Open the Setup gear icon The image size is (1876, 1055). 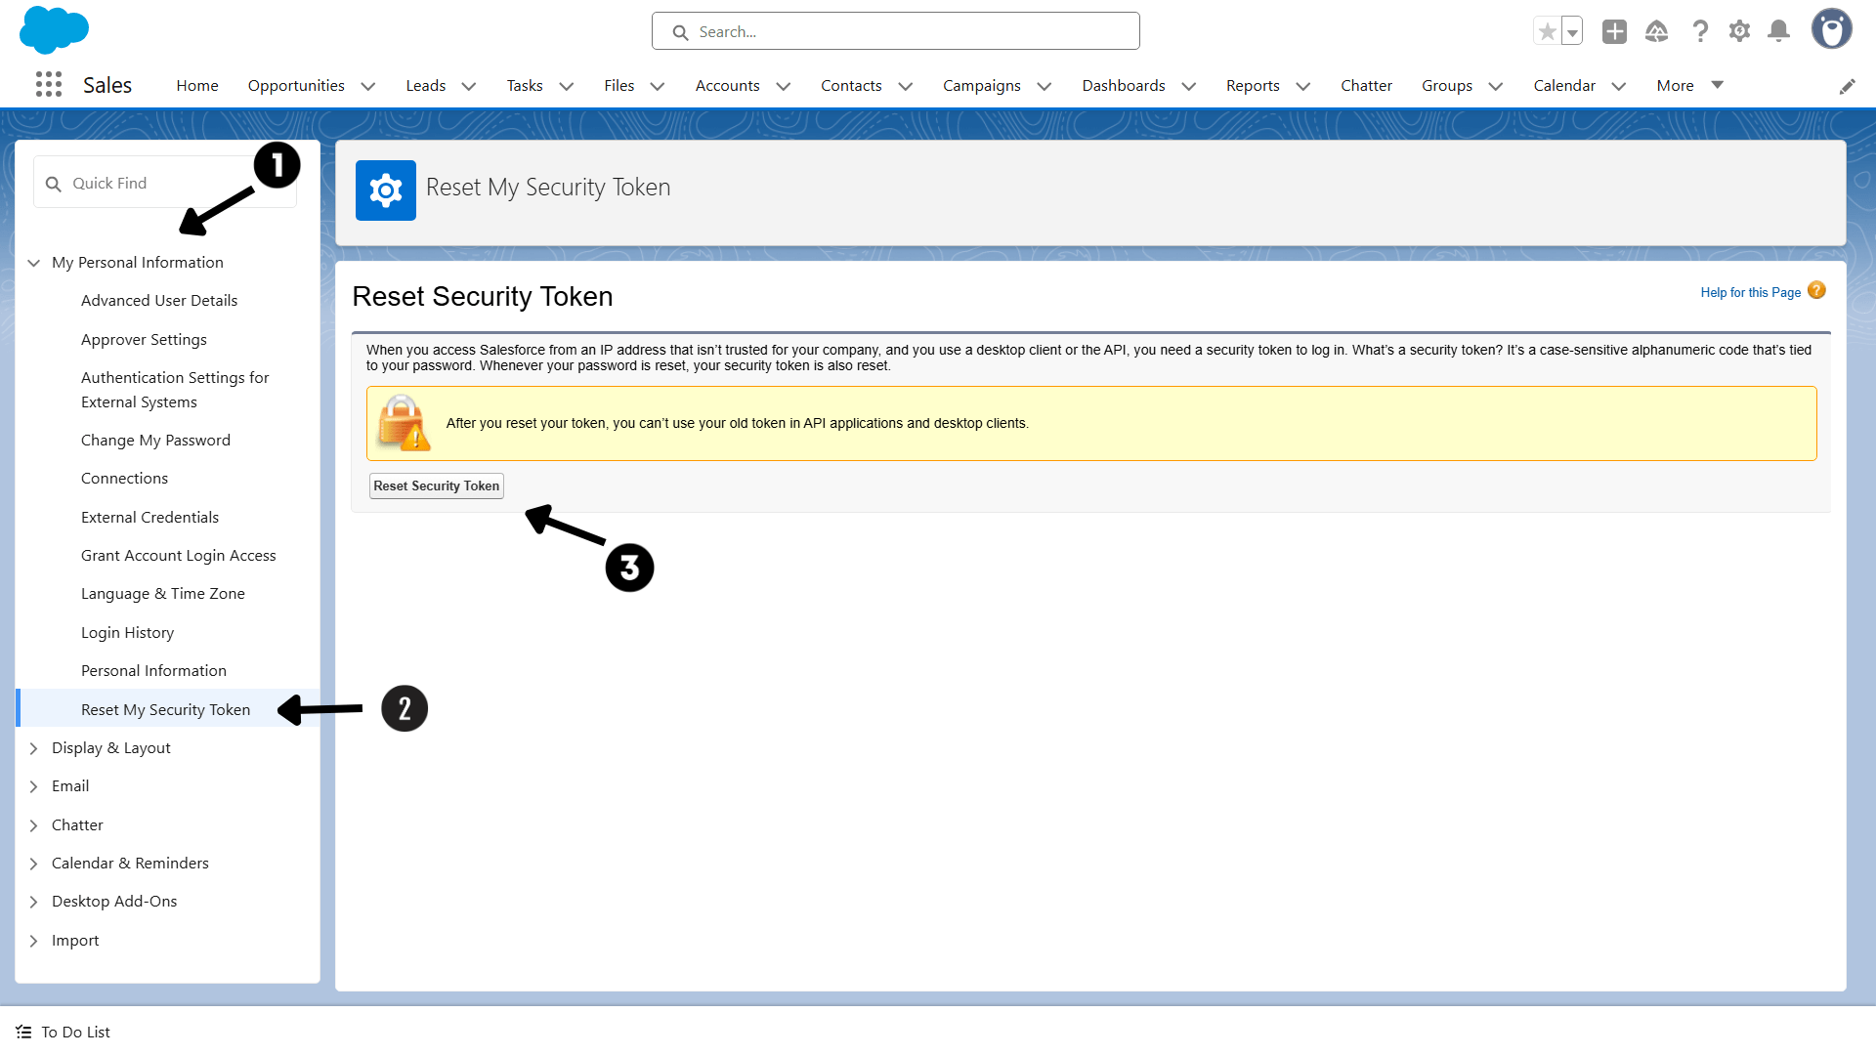[x=1739, y=32]
